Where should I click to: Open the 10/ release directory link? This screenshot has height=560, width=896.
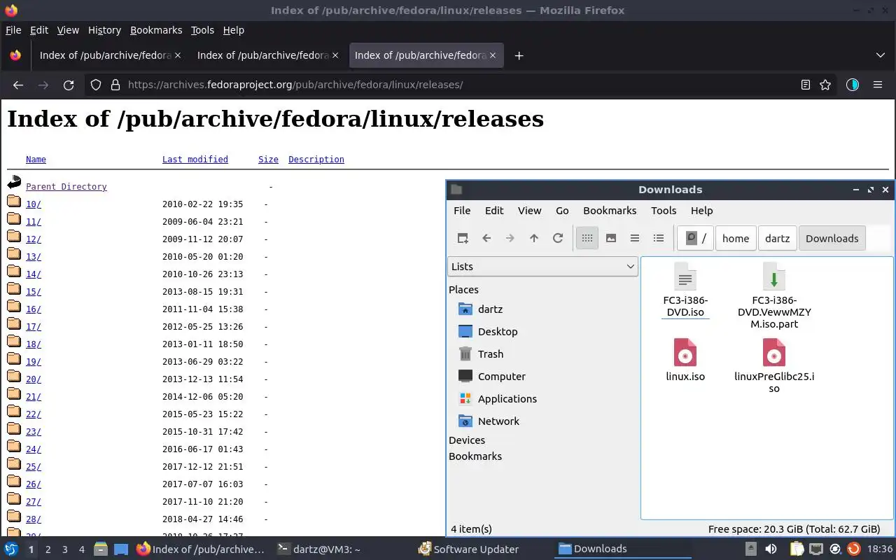click(x=34, y=204)
